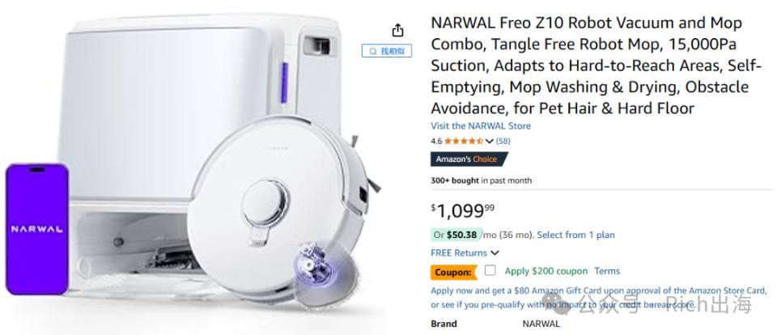Visit the NARWAL Store link
Screen dimensions: 777x335
tap(481, 126)
